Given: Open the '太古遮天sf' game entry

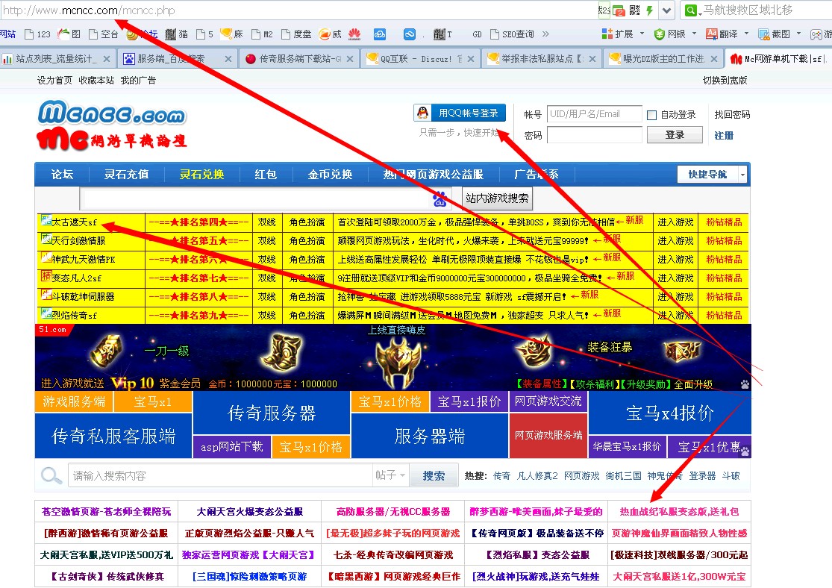Looking at the screenshot, I should pyautogui.click(x=75, y=222).
